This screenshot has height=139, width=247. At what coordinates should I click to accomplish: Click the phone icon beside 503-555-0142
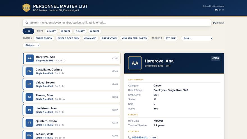129,137
